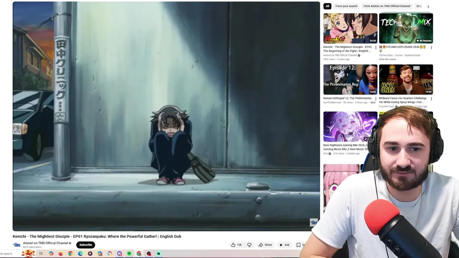Save the video using the bookmark icon
The image size is (459, 258).
[x=298, y=245]
